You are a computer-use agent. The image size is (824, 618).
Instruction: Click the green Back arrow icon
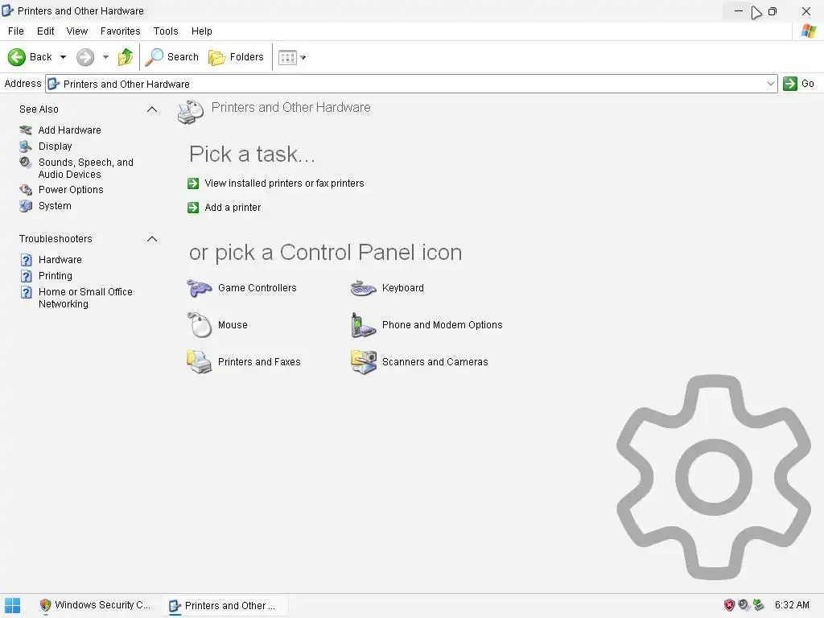click(17, 57)
